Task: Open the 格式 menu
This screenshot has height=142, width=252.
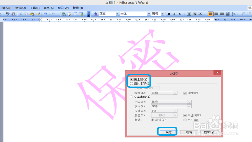Action: tap(20, 8)
